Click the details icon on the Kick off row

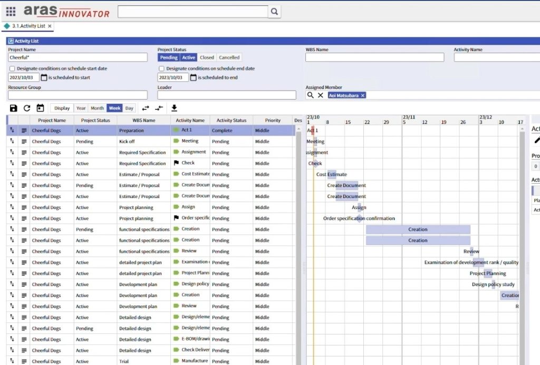(x=24, y=142)
